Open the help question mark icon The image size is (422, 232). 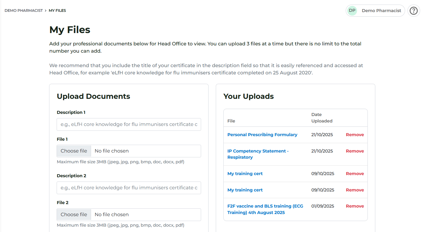pos(414,11)
